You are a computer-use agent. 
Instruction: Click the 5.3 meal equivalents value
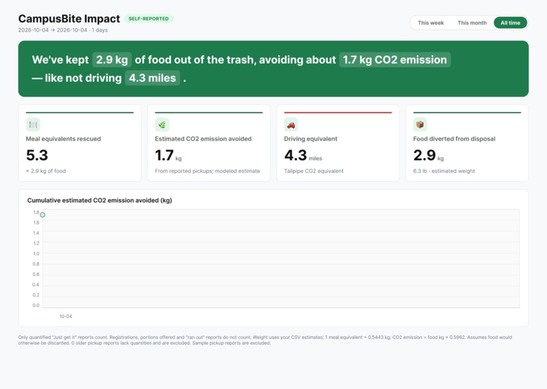tap(37, 155)
